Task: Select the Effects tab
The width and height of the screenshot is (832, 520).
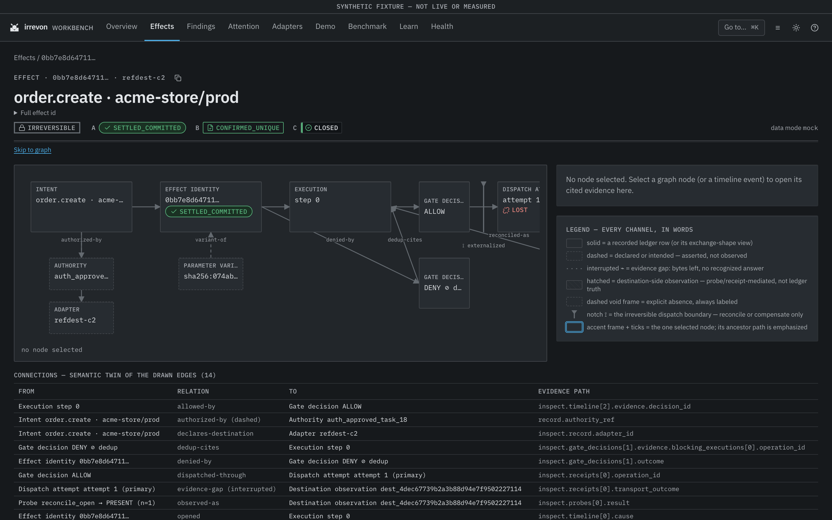Action: point(162,27)
